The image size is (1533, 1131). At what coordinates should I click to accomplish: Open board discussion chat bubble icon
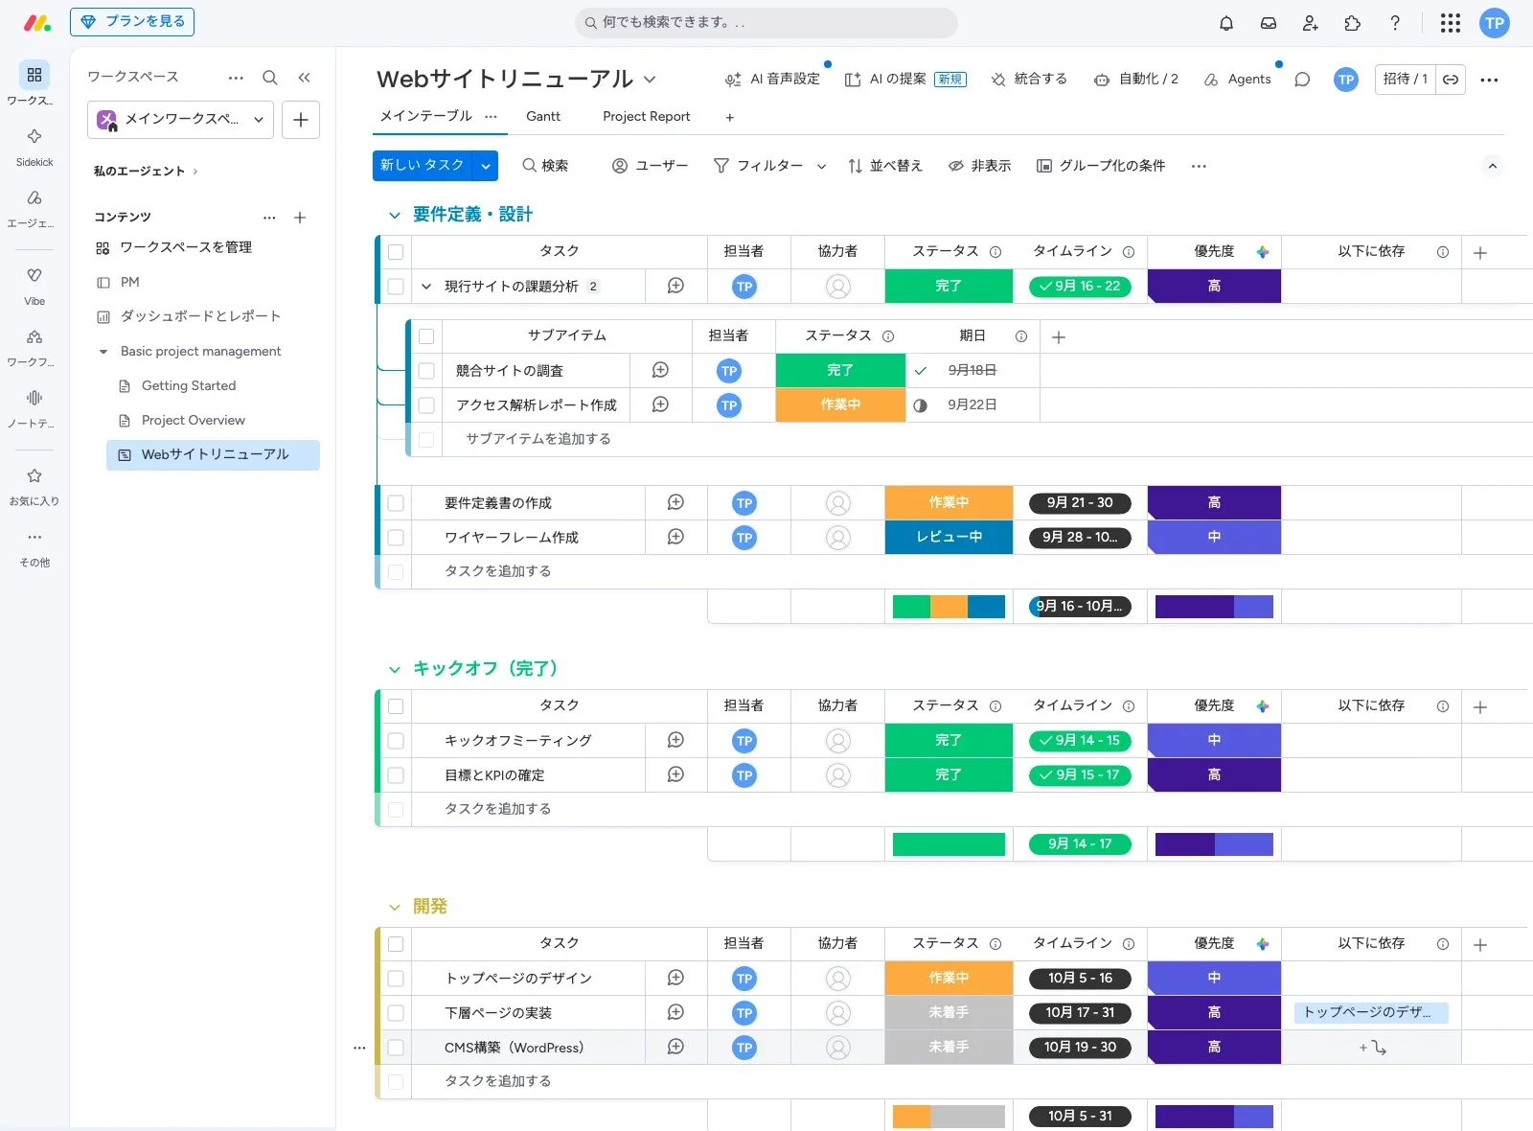coord(1302,80)
